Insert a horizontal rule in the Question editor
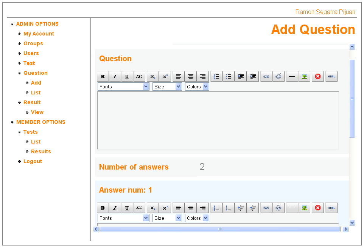 (292, 76)
